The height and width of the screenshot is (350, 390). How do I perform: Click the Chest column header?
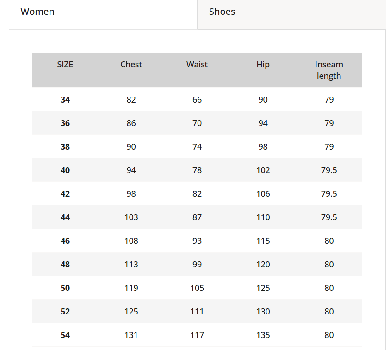pos(131,65)
